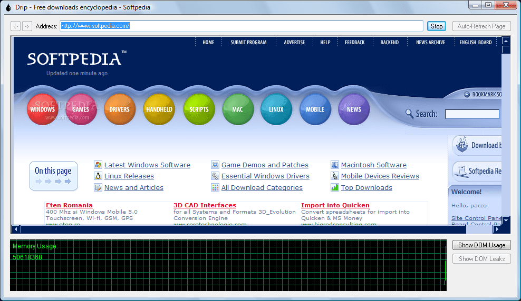Follow the Top Downloads link
This screenshot has height=301, width=521.
coord(366,188)
